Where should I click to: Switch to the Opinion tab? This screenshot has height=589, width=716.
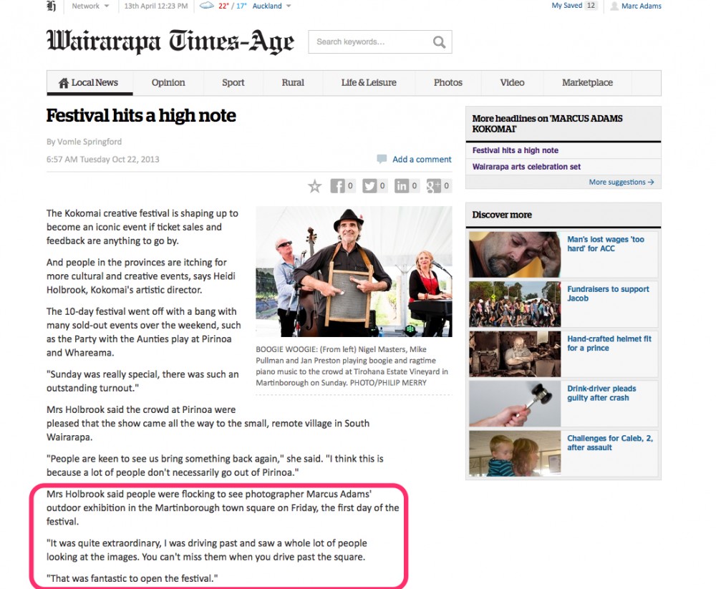pos(168,82)
